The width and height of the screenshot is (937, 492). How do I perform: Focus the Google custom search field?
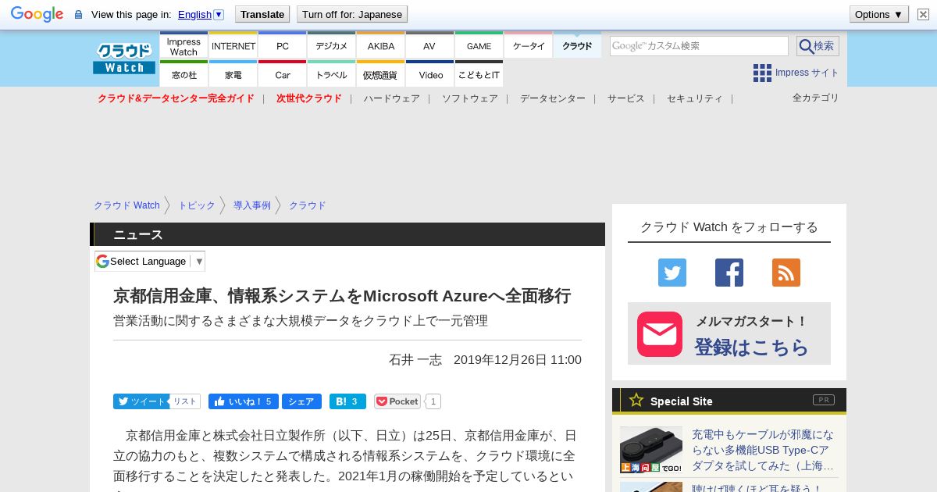(x=699, y=46)
